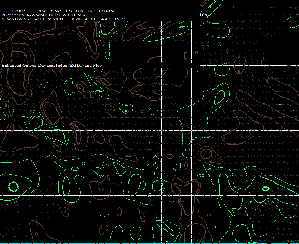Select the date text '2025/ 5/19/ 0'
The height and width of the screenshot is (244, 299).
coord(15,15)
